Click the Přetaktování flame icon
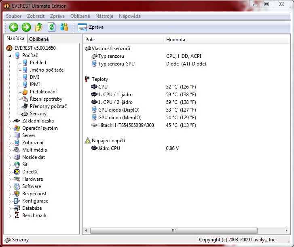The height and width of the screenshot is (247, 294). [25, 92]
